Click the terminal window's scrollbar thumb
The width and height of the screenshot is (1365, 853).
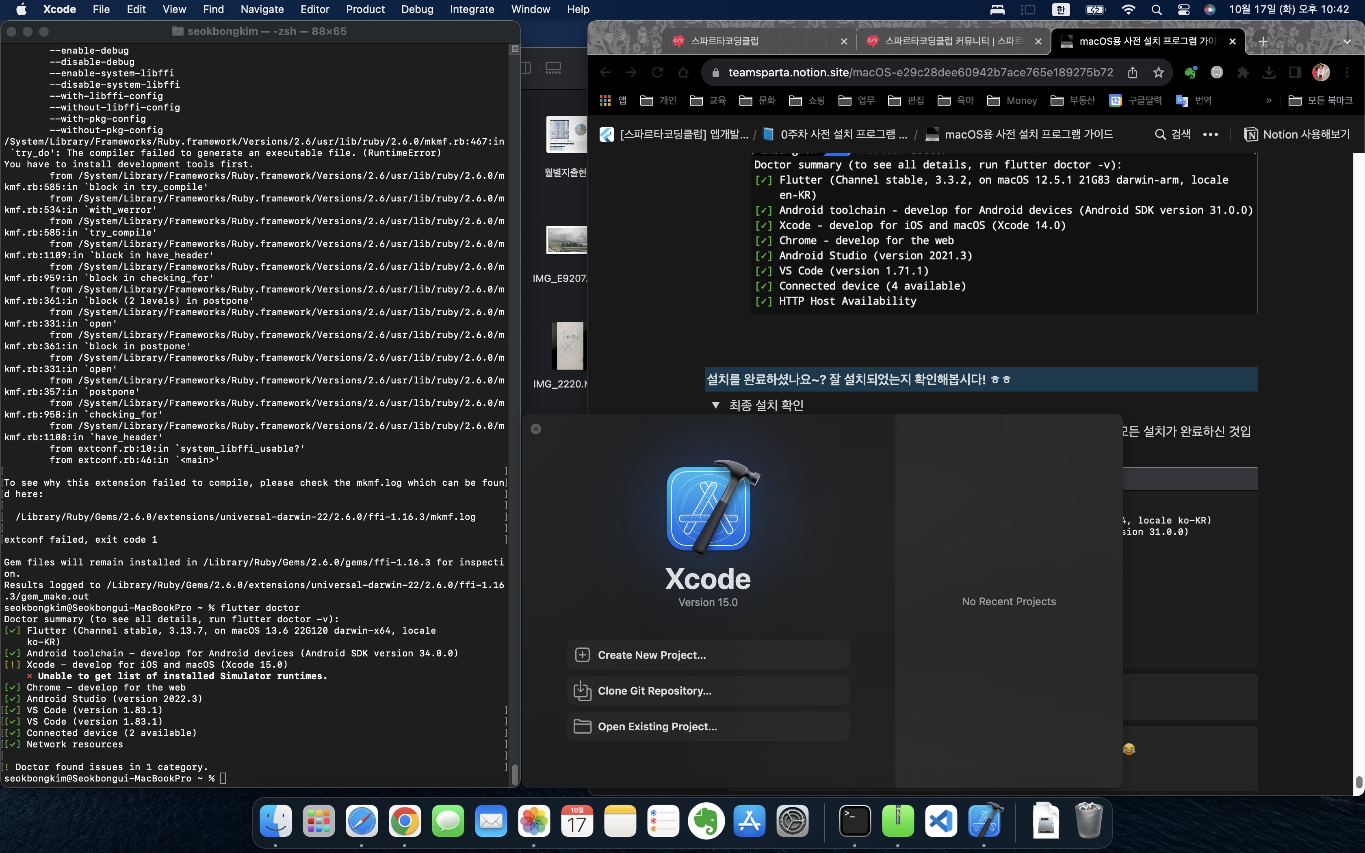514,775
